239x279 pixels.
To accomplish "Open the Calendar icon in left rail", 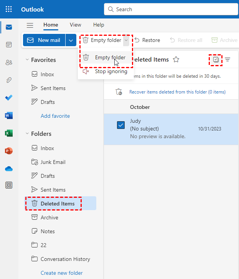I will 8,45.
